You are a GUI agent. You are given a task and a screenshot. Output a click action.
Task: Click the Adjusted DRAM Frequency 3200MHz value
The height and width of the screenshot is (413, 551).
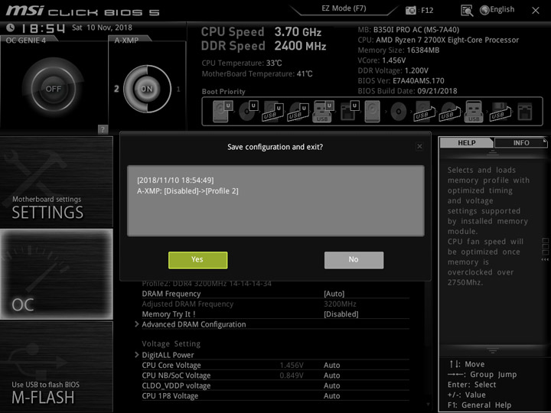click(340, 304)
